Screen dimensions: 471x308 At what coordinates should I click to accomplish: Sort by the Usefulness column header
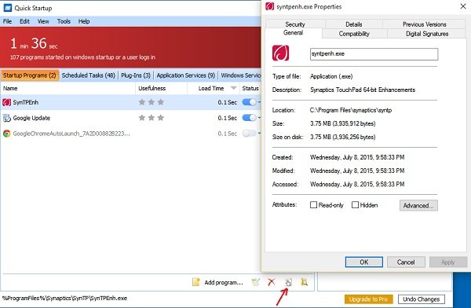[161, 88]
